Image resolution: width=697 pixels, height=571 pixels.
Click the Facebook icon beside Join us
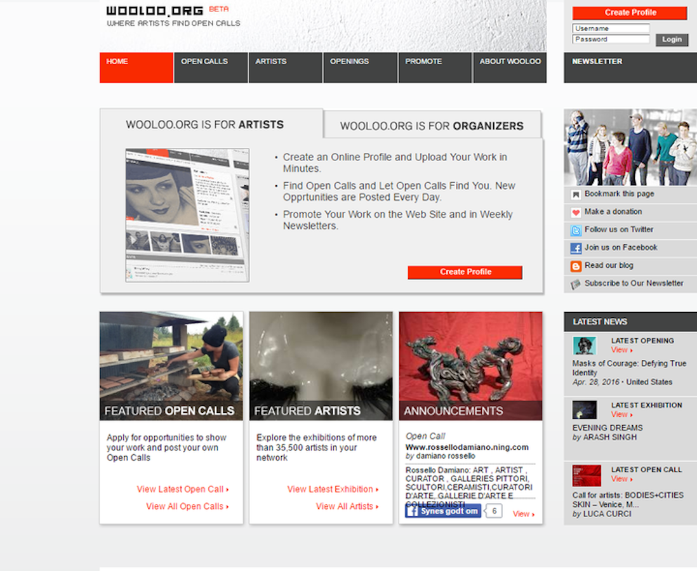click(x=576, y=248)
